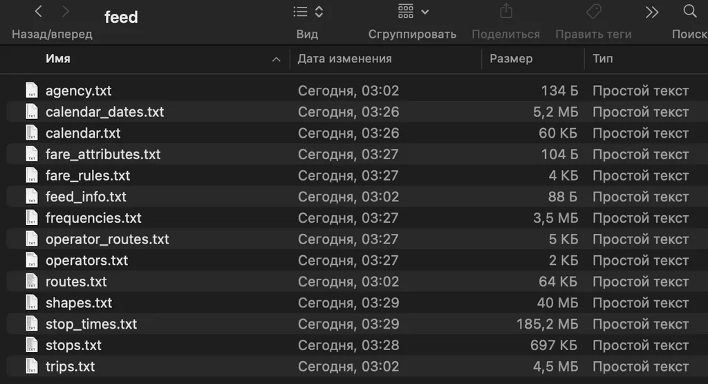Select the calendar_dates.txt row
The width and height of the screenshot is (708, 384).
click(104, 112)
